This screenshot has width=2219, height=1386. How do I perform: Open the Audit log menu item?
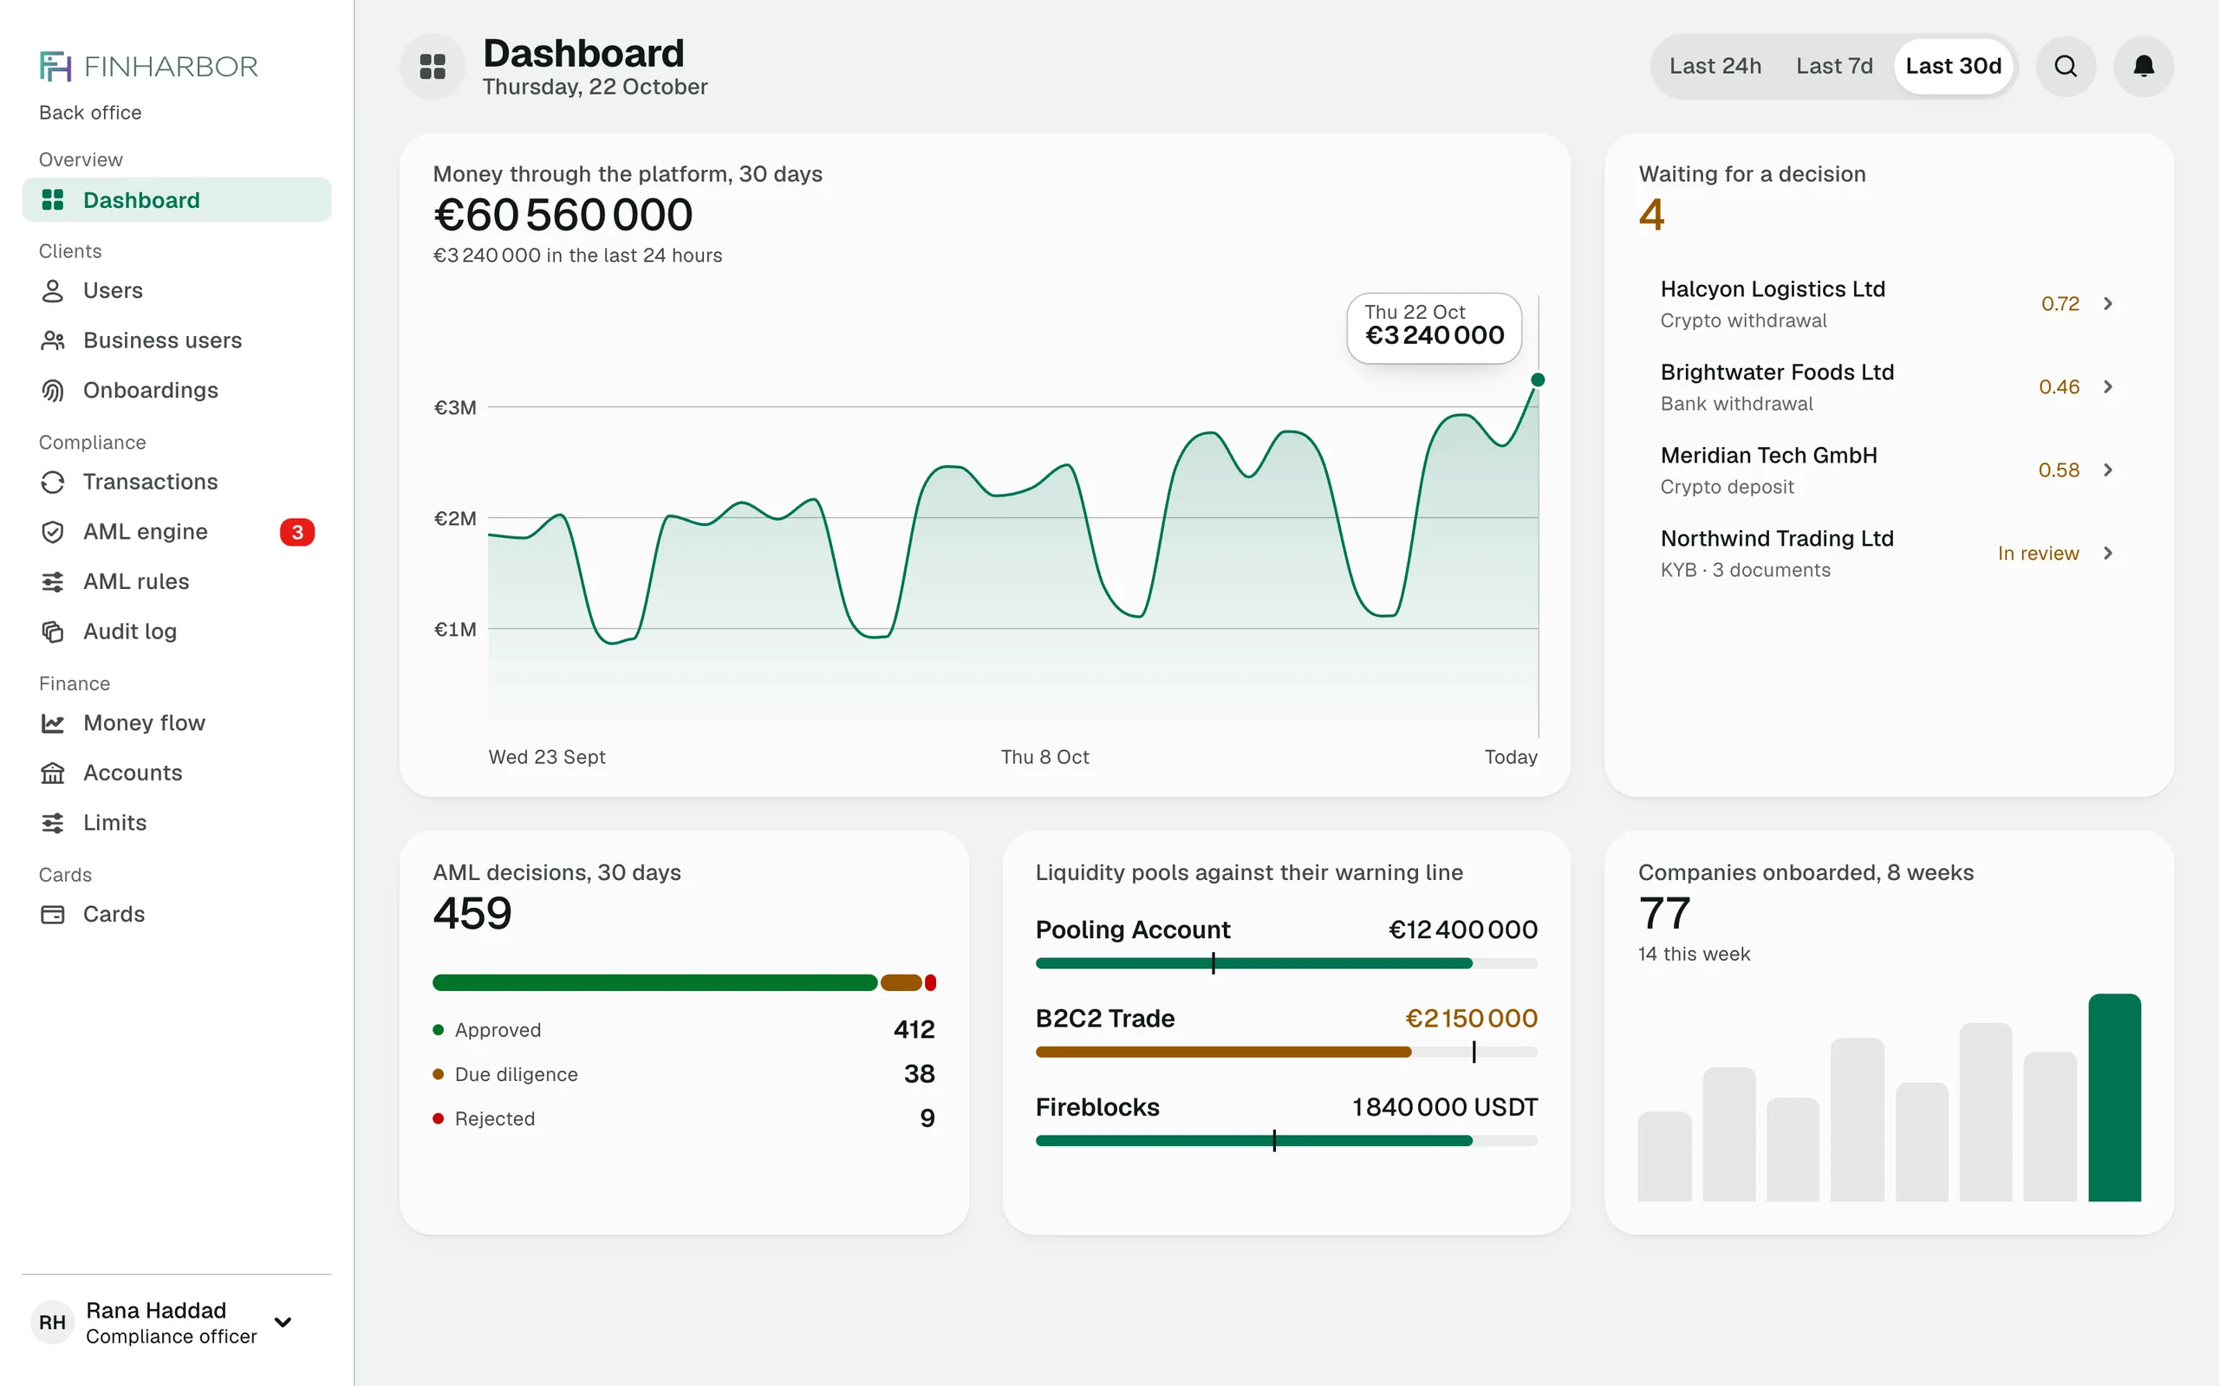point(177,631)
